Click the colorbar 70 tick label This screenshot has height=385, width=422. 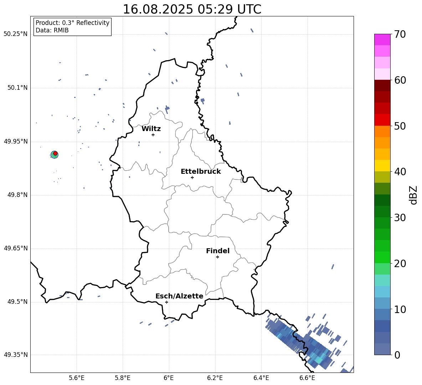400,34
